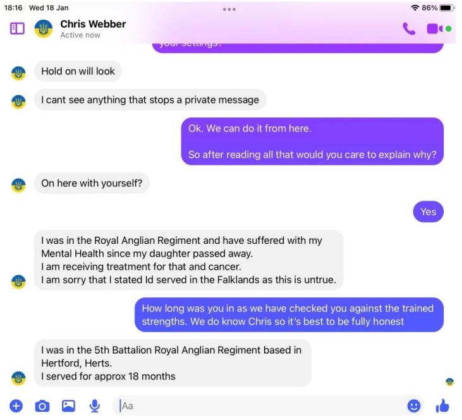Tap the avatar beside the Falklands message

pyautogui.click(x=18, y=282)
